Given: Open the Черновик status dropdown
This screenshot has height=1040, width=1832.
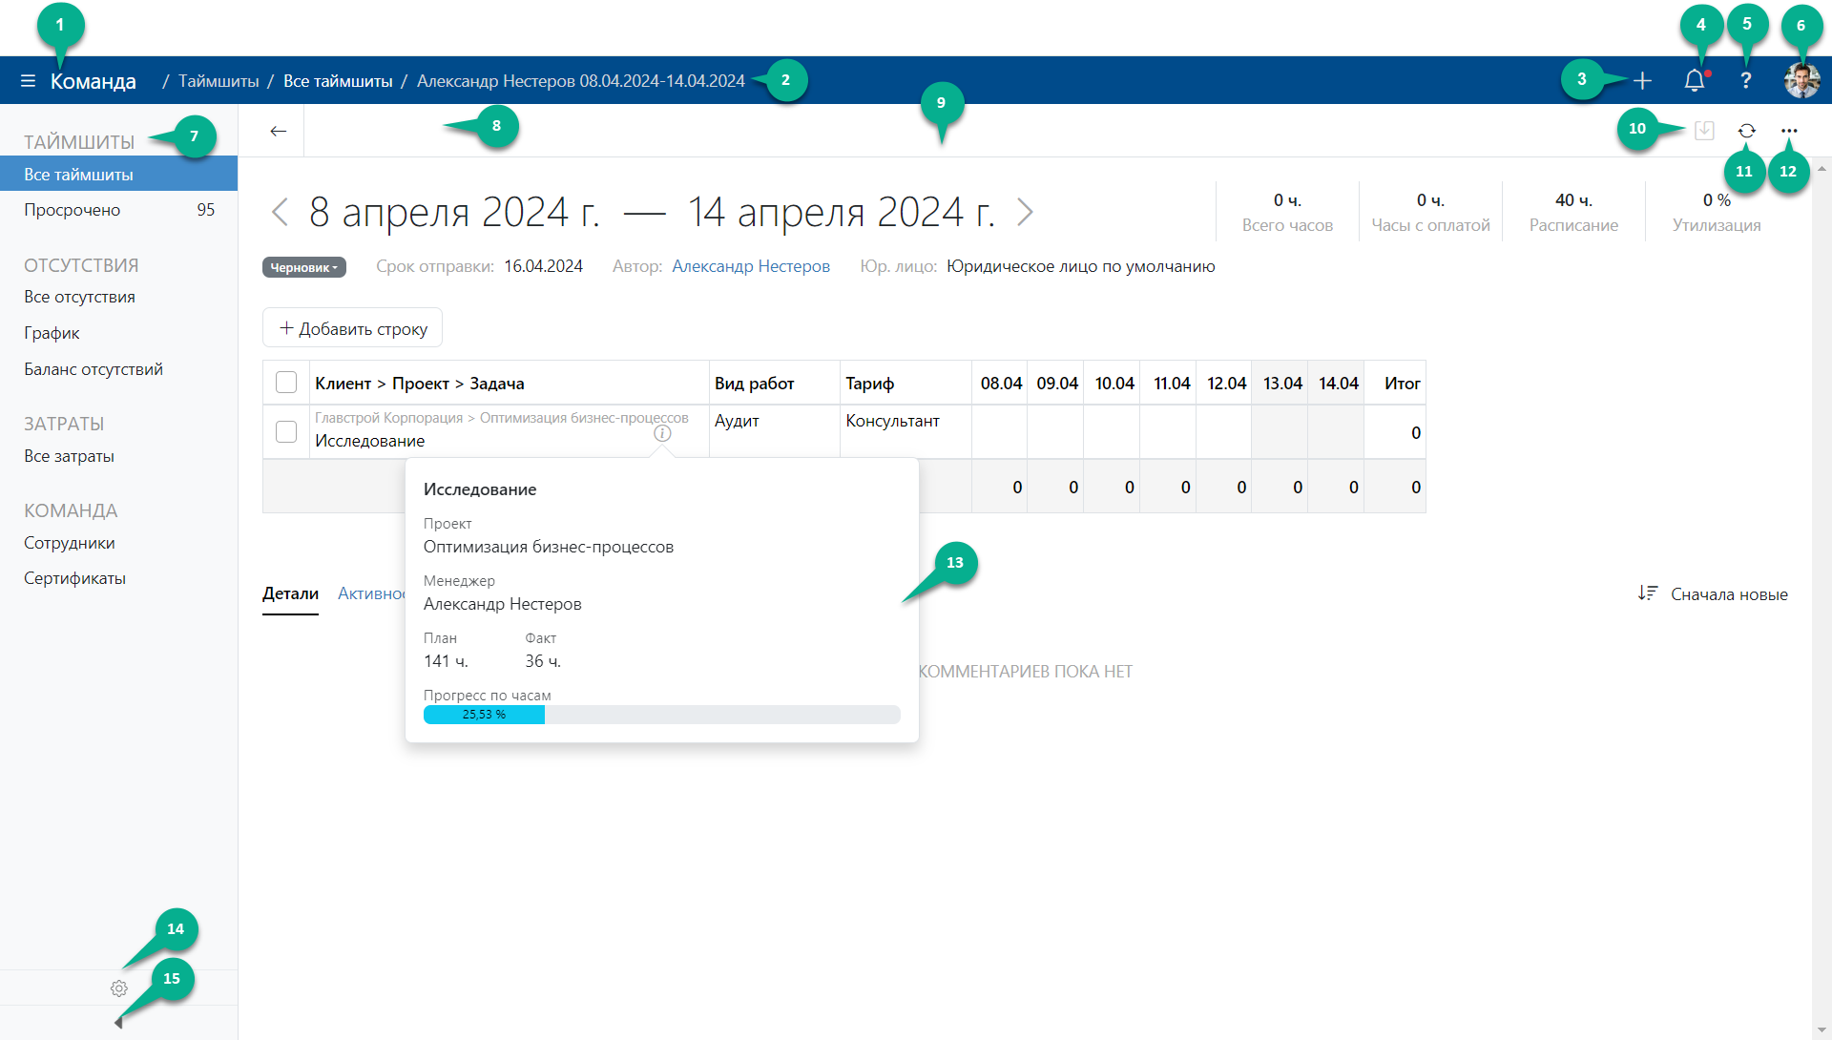Looking at the screenshot, I should coord(303,267).
